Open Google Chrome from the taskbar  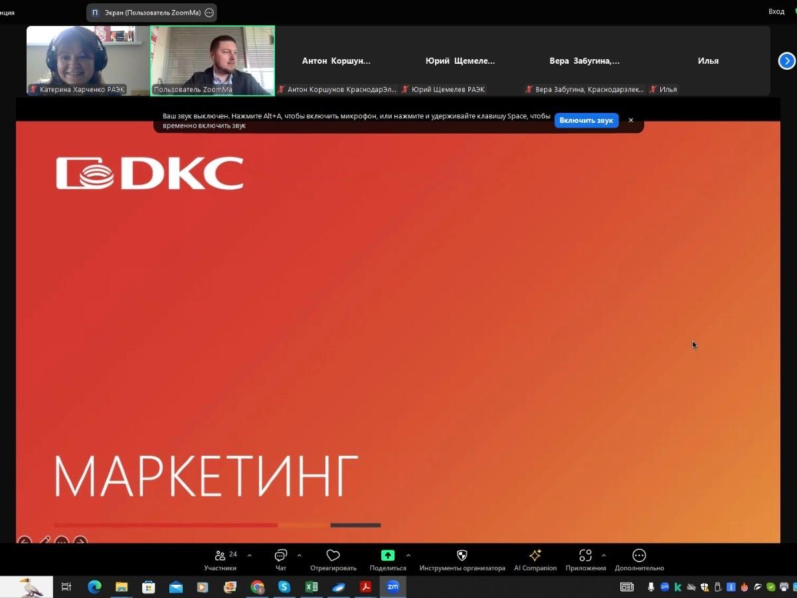click(257, 587)
